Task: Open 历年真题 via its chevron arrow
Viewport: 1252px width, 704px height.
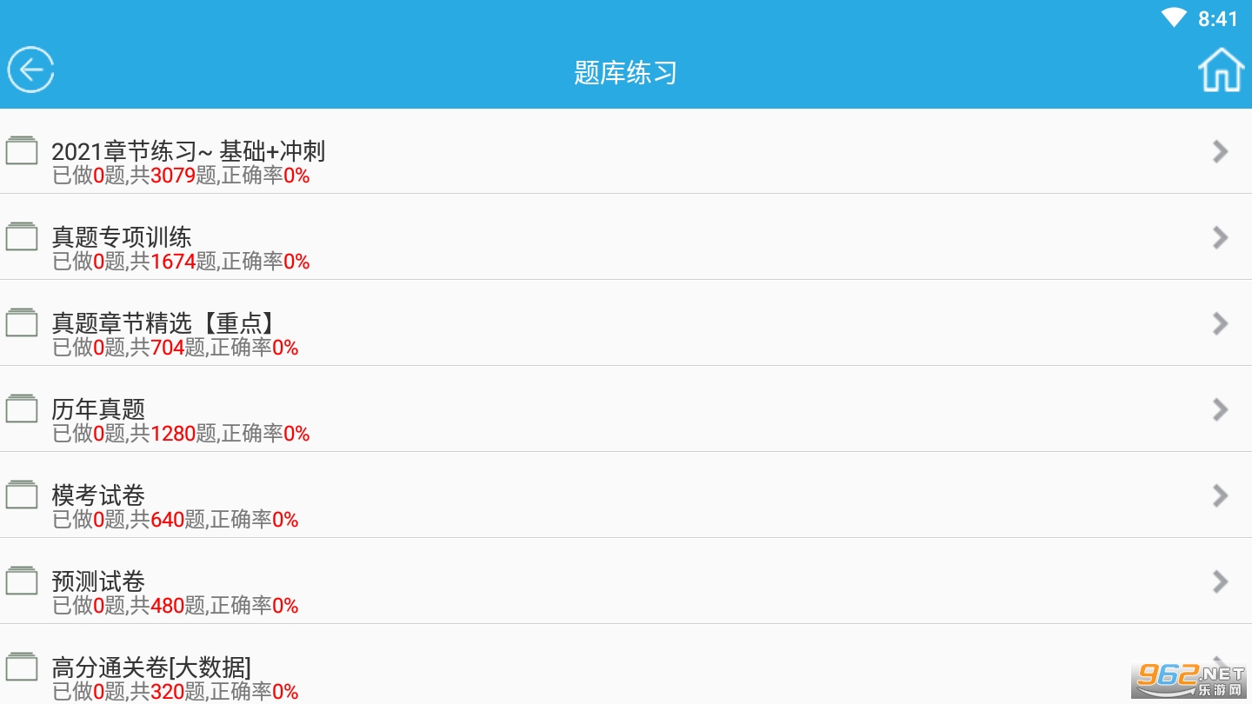Action: pyautogui.click(x=1220, y=409)
